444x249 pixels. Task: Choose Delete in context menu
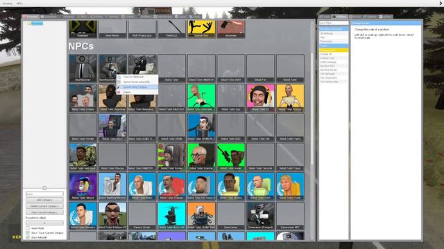coord(137,92)
